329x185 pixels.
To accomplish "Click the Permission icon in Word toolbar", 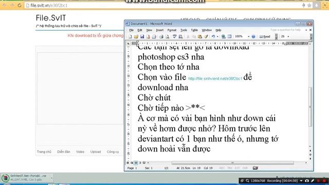I will [x=148, y=36].
